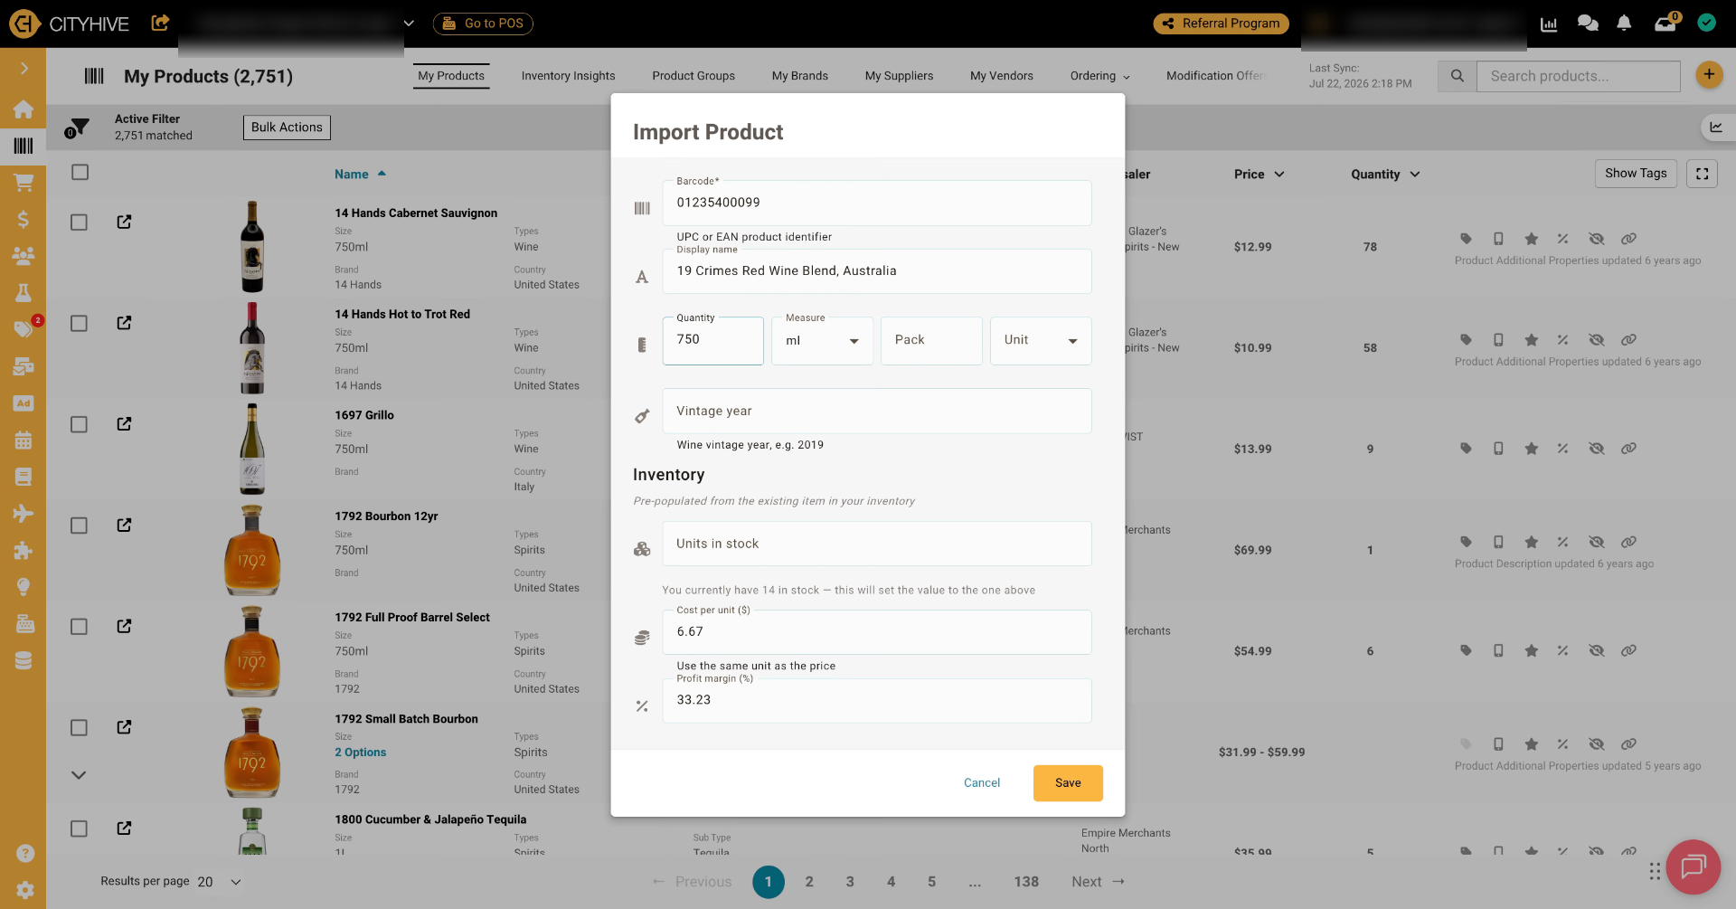
Task: Open the Unit dropdown in Import Product
Action: click(1041, 341)
